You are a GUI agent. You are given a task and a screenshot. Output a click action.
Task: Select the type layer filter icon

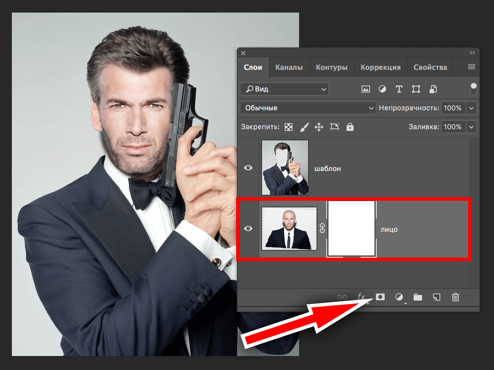point(399,89)
